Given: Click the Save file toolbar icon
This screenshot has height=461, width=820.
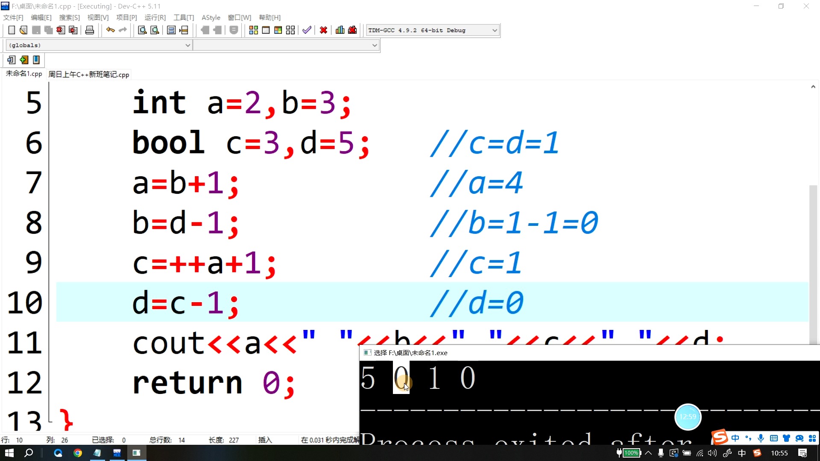Looking at the screenshot, I should (x=36, y=30).
